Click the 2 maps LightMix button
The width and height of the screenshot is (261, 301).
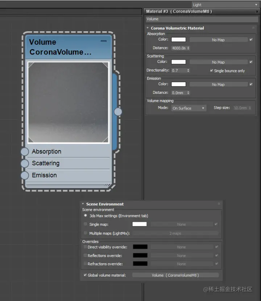(x=175, y=233)
